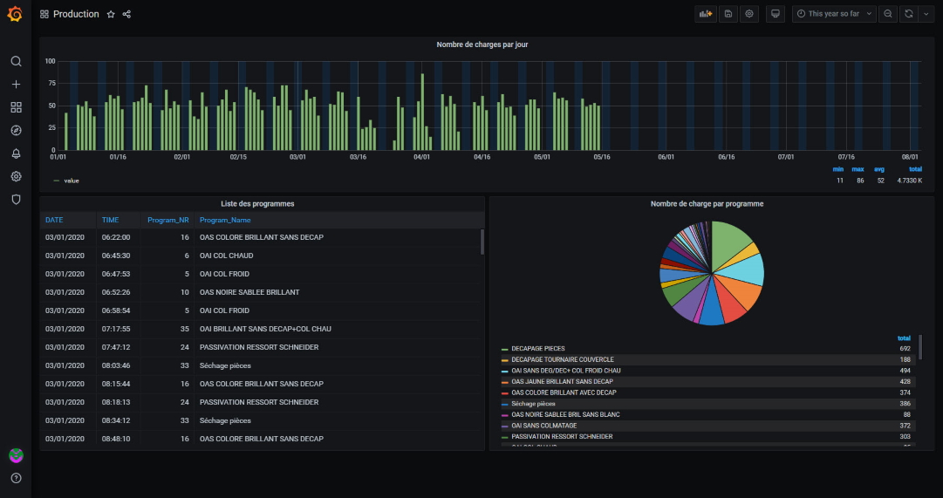Select the time cell '08:03:46'

116,365
